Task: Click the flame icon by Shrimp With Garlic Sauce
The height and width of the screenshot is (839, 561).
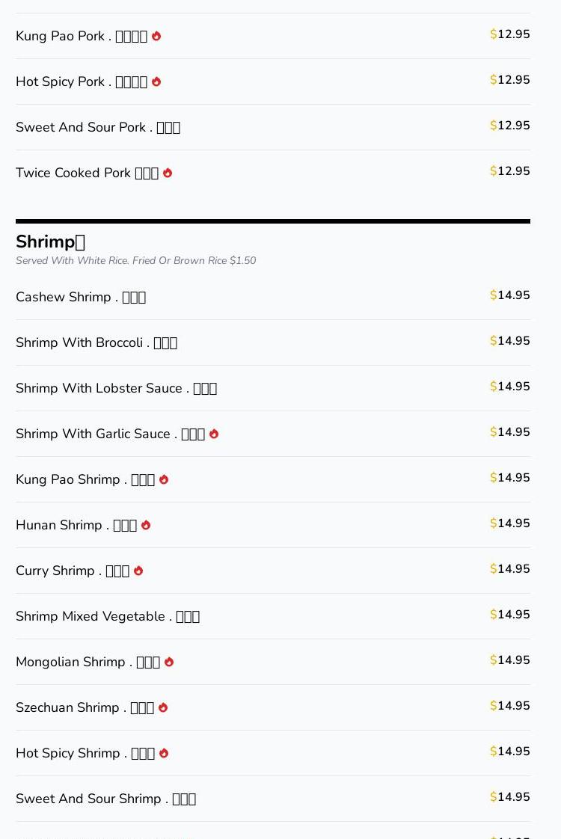Action: tap(214, 434)
